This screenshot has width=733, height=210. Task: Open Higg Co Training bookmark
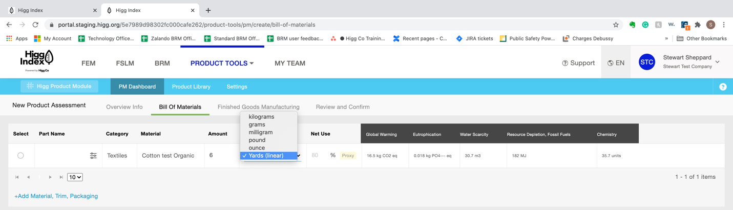[x=358, y=38]
